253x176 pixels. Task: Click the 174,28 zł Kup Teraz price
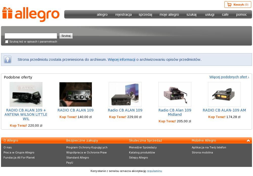point(224,117)
